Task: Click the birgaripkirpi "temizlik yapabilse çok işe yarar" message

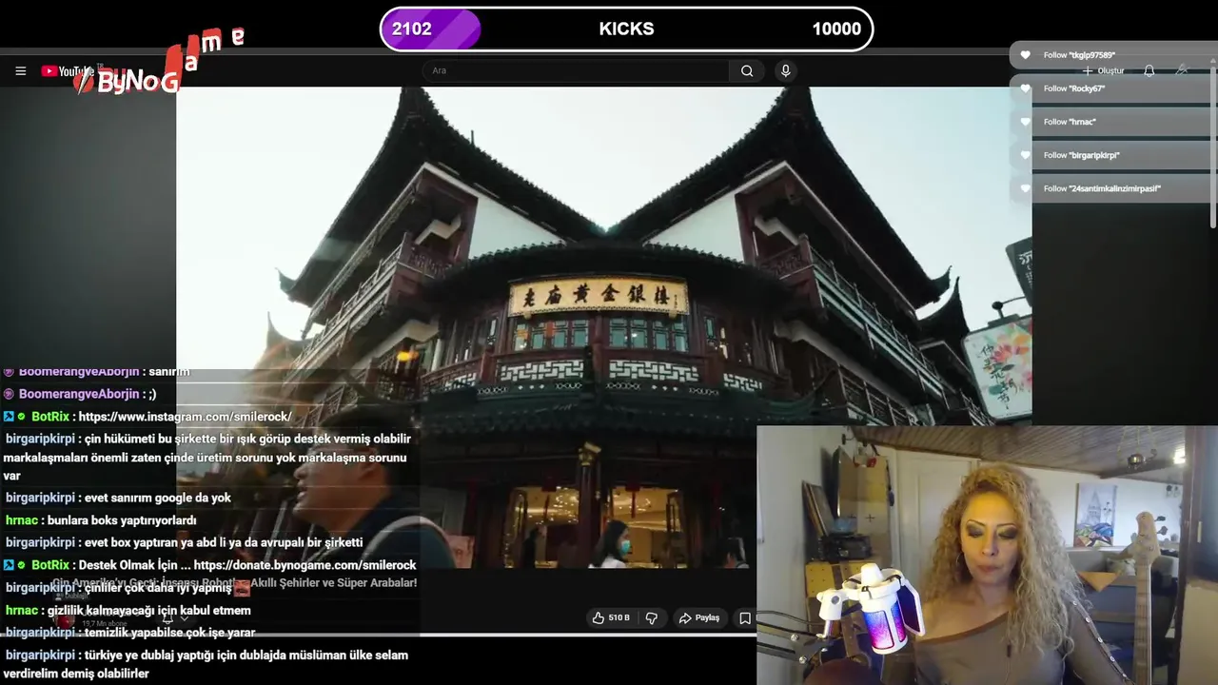Action: coord(130,633)
